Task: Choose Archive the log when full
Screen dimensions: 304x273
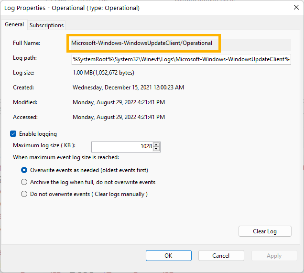Action: pos(24,182)
